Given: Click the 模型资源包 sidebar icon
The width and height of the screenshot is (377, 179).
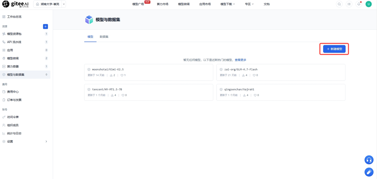Looking at the screenshot, I should (x=4, y=34).
